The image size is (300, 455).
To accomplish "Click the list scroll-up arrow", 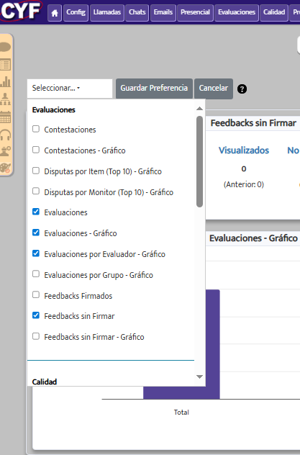I will (199, 109).
